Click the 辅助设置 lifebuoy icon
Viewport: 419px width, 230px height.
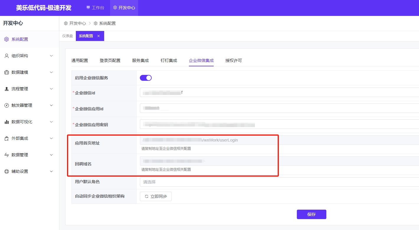coord(6,171)
